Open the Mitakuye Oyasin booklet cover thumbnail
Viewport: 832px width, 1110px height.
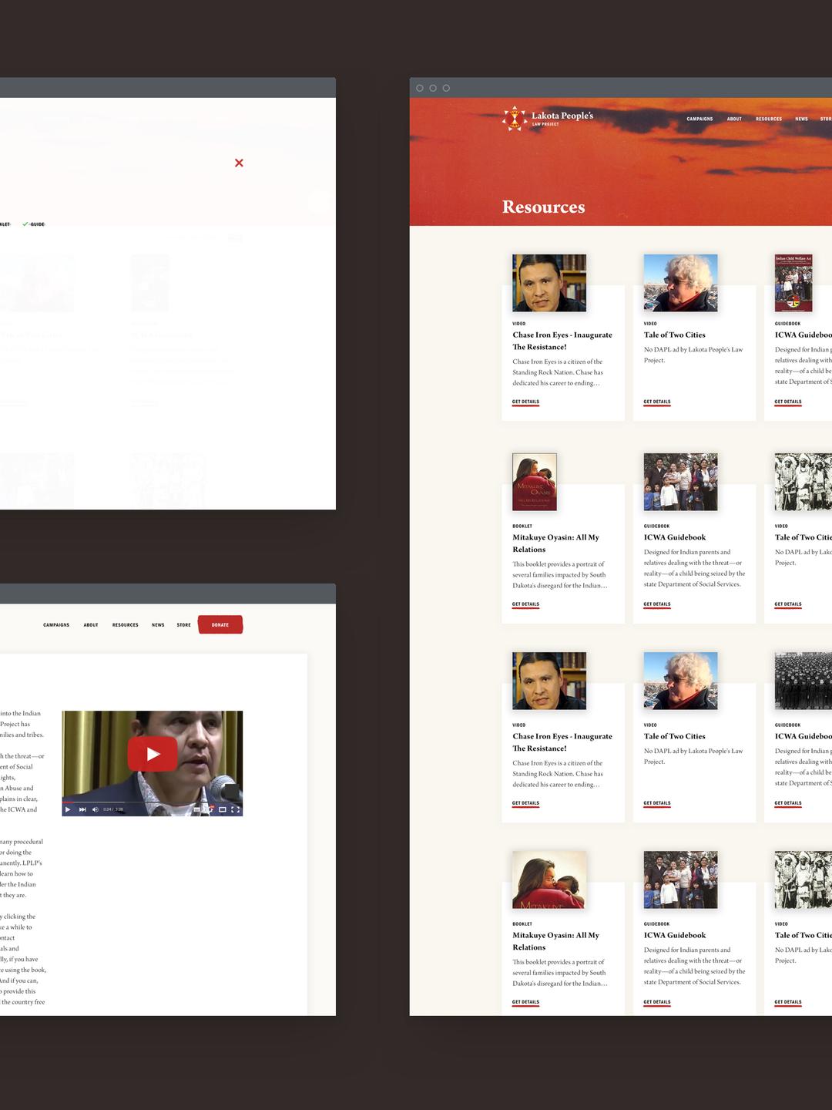click(x=535, y=482)
